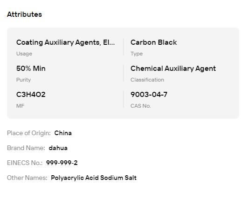
Task: Click the Brand Name label
Action: (x=26, y=148)
